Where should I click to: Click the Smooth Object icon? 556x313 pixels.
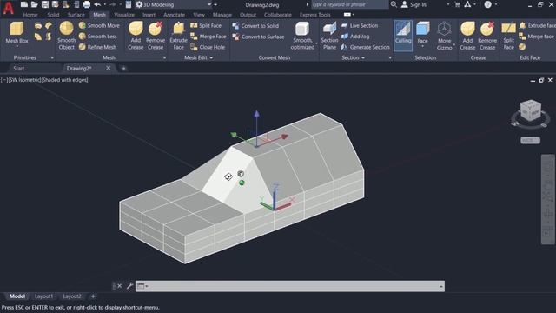pyautogui.click(x=66, y=36)
